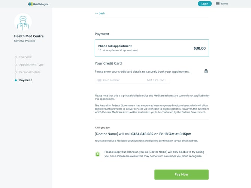Open the hamburger Menu icon
Image resolution: width=251 pixels, height=188 pixels.
click(x=218, y=4)
